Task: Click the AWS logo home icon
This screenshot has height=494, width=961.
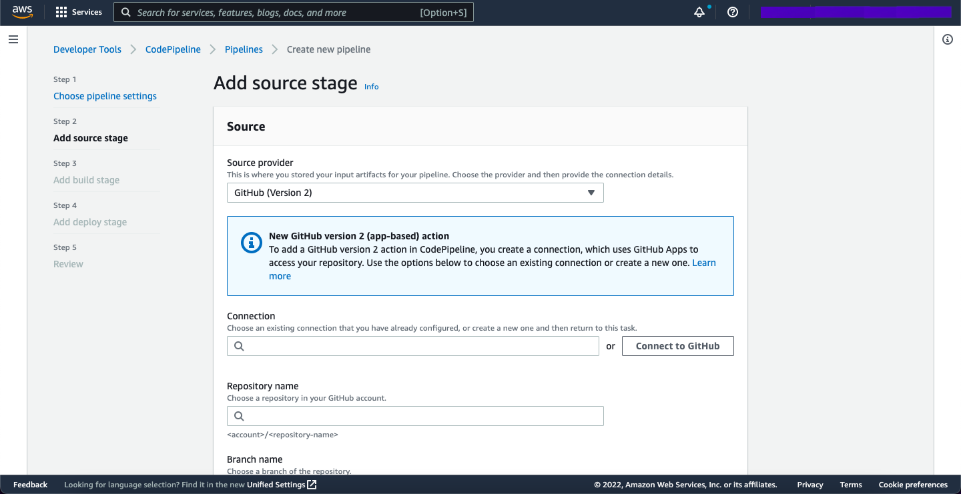Action: coord(22,12)
